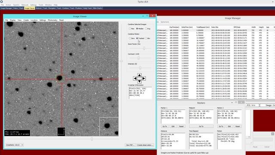Open the Tools menu in main menu bar

tap(41, 5)
